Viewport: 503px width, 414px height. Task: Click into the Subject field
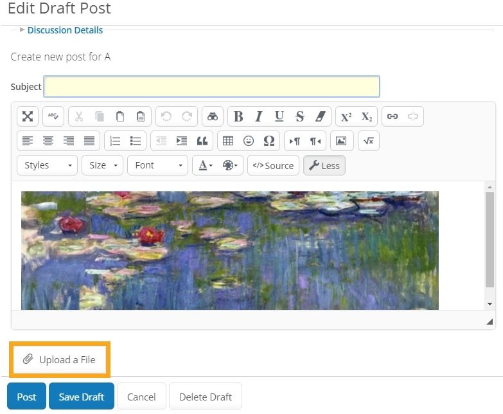click(x=212, y=86)
